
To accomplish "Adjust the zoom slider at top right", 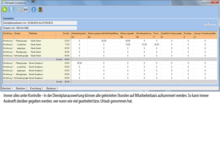I will 208,25.
